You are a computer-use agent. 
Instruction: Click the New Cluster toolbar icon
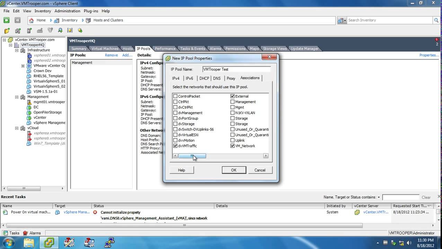pyautogui.click(x=18, y=30)
